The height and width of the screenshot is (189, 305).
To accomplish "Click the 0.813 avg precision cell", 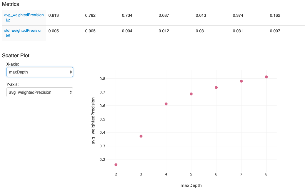I will tap(54, 15).
